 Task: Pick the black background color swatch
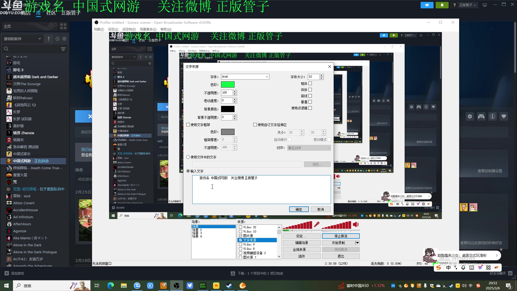point(228,109)
